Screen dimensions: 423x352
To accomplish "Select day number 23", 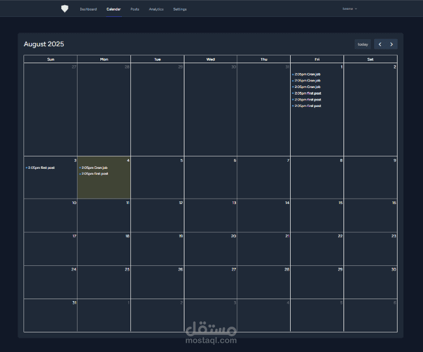I will 394,236.
